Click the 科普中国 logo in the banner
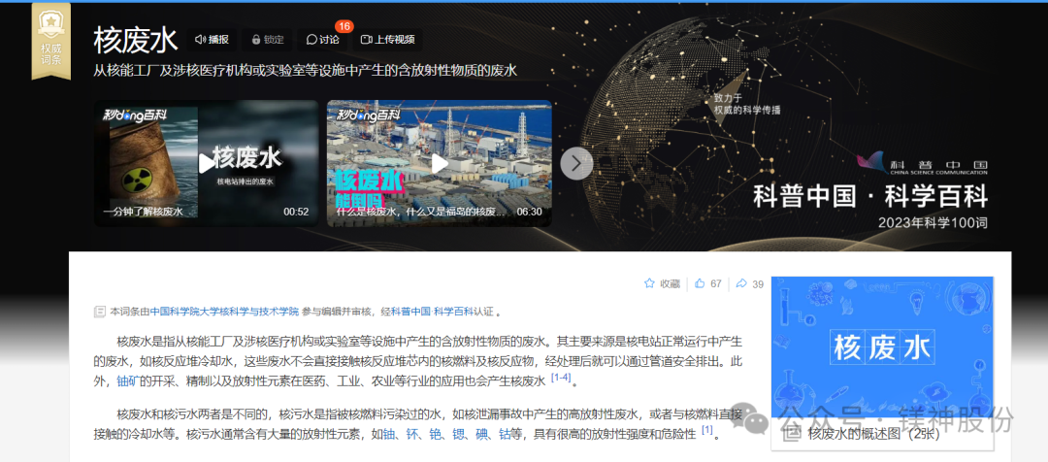The height and width of the screenshot is (462, 1048). [x=922, y=165]
